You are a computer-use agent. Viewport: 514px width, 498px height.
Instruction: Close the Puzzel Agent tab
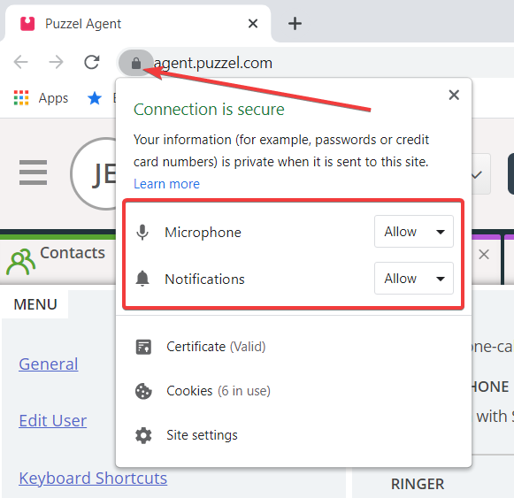(253, 24)
